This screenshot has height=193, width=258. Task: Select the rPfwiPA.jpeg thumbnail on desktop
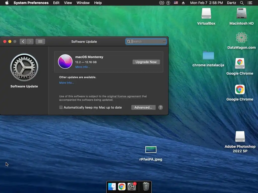(x=151, y=150)
